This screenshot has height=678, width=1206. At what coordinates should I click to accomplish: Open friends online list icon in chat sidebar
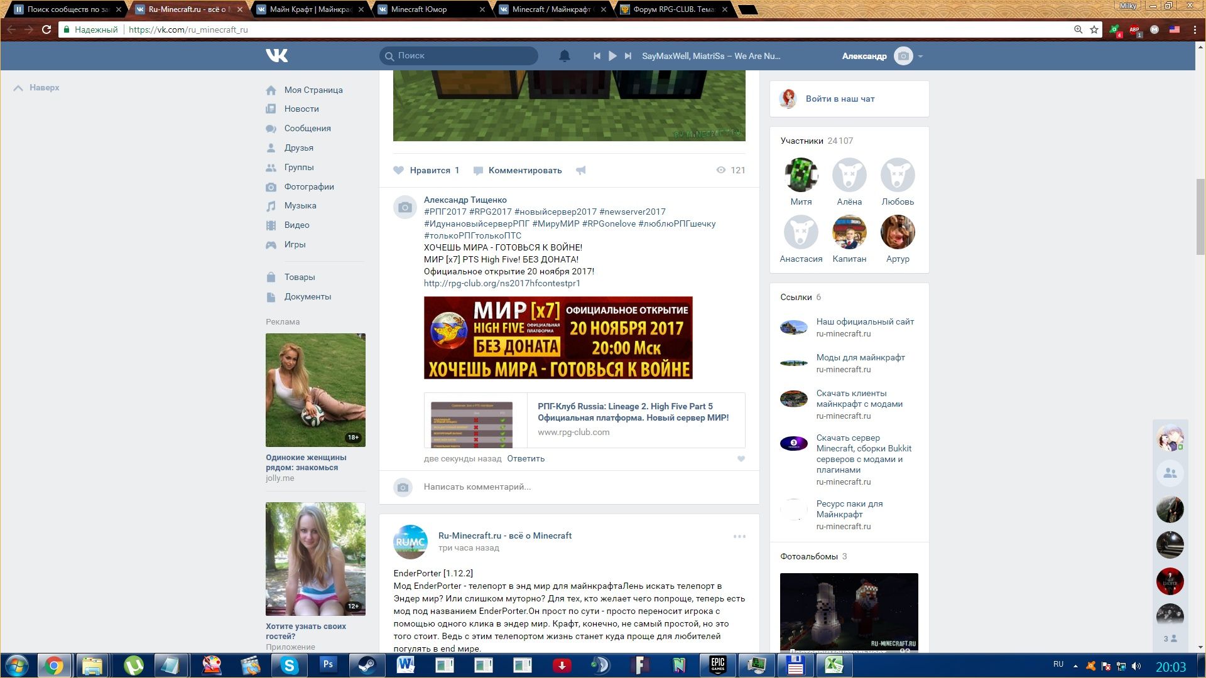[1170, 473]
